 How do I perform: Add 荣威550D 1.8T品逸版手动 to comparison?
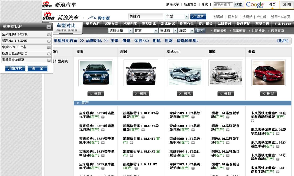(193, 143)
